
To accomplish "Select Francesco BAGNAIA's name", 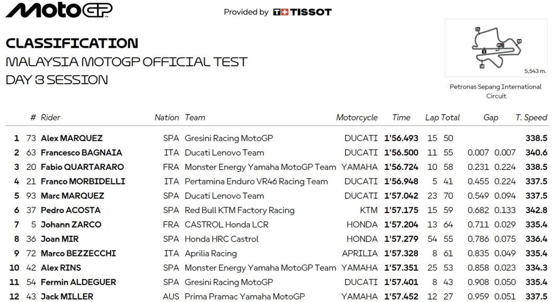I will pos(81,153).
